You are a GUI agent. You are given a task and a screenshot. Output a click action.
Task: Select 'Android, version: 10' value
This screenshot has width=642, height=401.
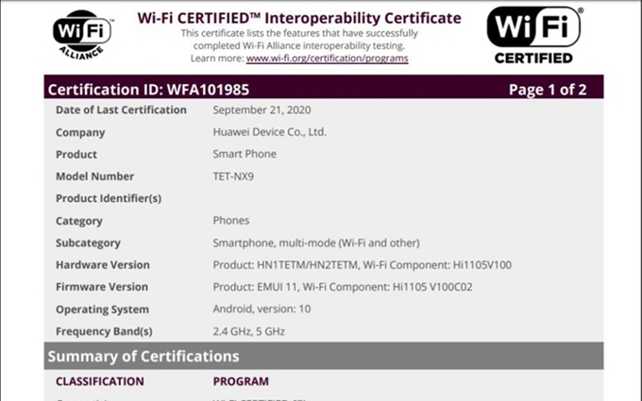[262, 309]
